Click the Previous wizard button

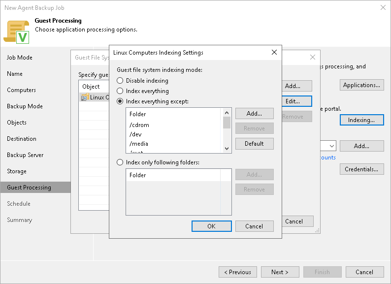(x=238, y=272)
